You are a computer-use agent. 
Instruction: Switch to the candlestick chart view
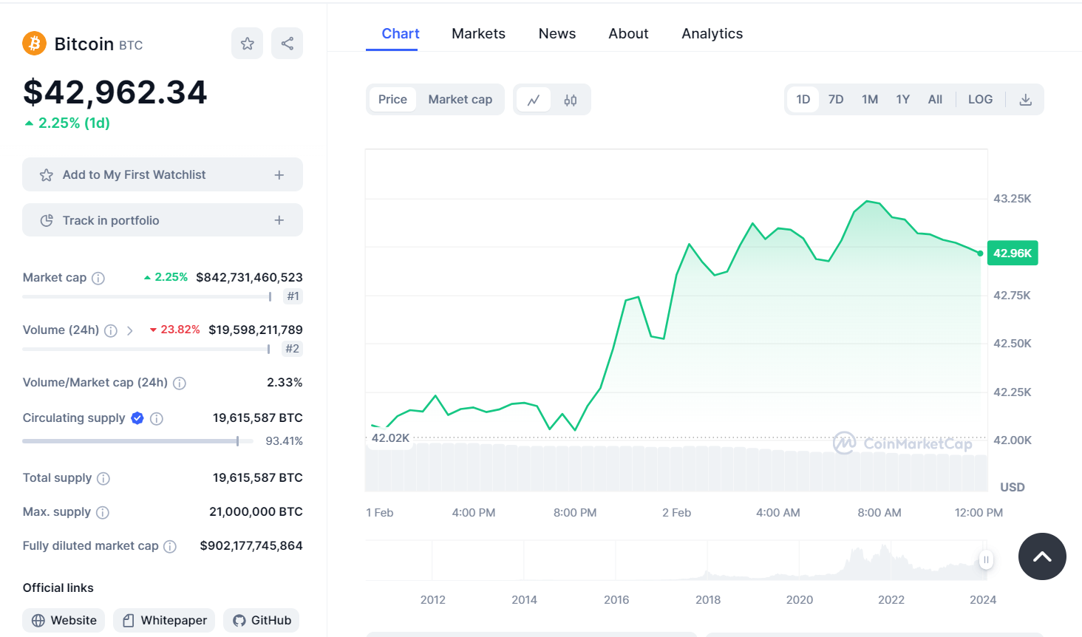pyautogui.click(x=570, y=100)
